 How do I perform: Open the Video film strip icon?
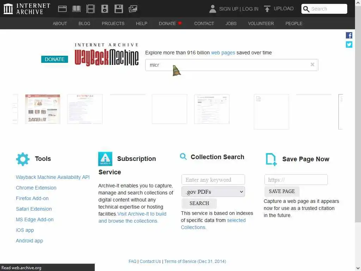tap(91, 9)
